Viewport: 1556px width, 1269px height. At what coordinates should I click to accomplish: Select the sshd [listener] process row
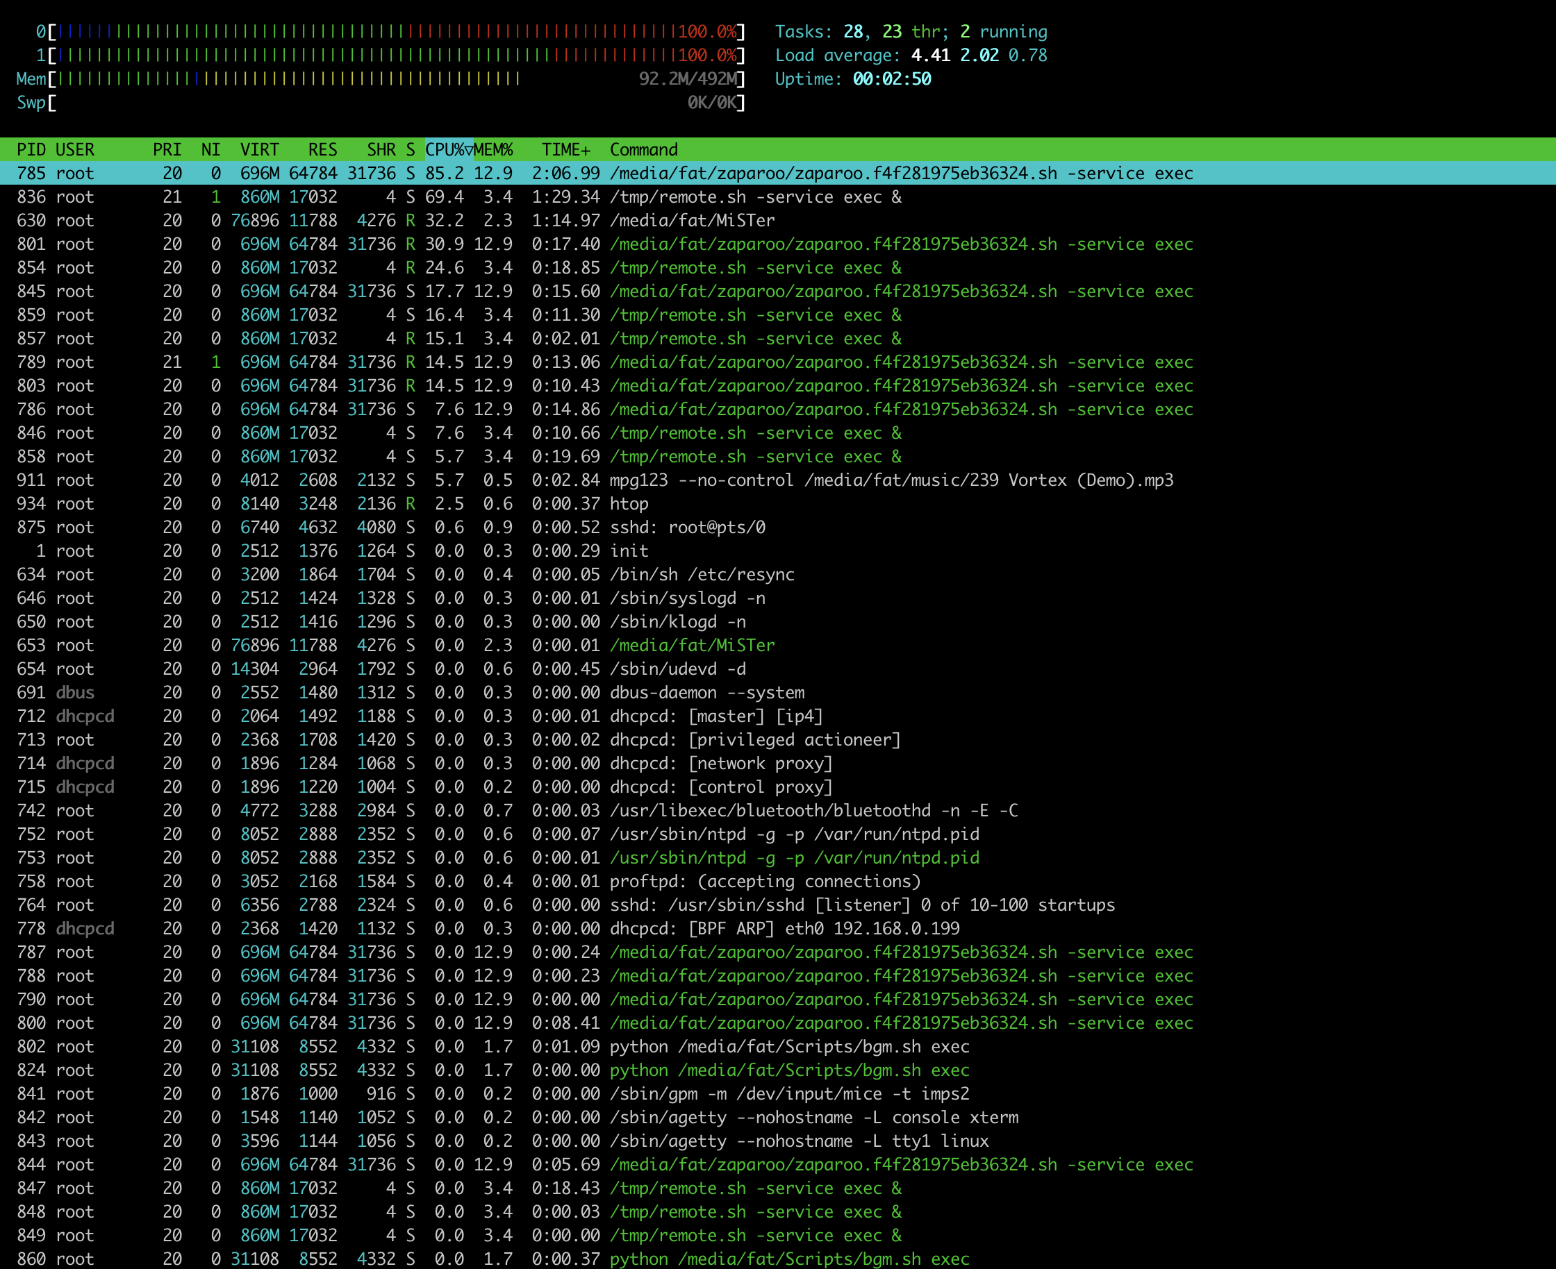(777, 905)
